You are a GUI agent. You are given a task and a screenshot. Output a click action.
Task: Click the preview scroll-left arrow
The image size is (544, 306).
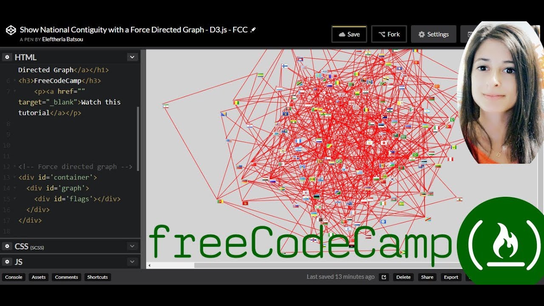click(149, 265)
